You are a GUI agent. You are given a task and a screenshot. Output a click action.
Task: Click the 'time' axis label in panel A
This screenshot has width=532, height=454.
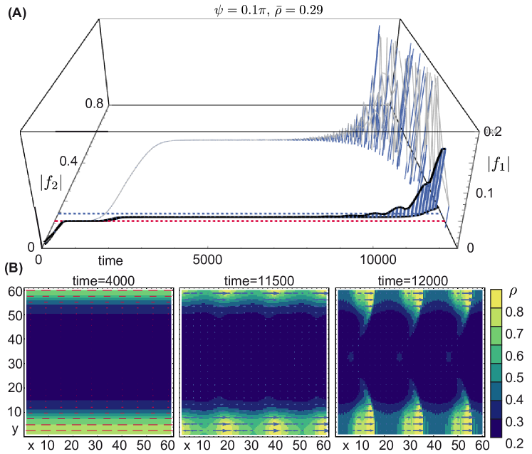110,260
